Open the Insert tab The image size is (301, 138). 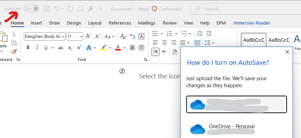36,23
